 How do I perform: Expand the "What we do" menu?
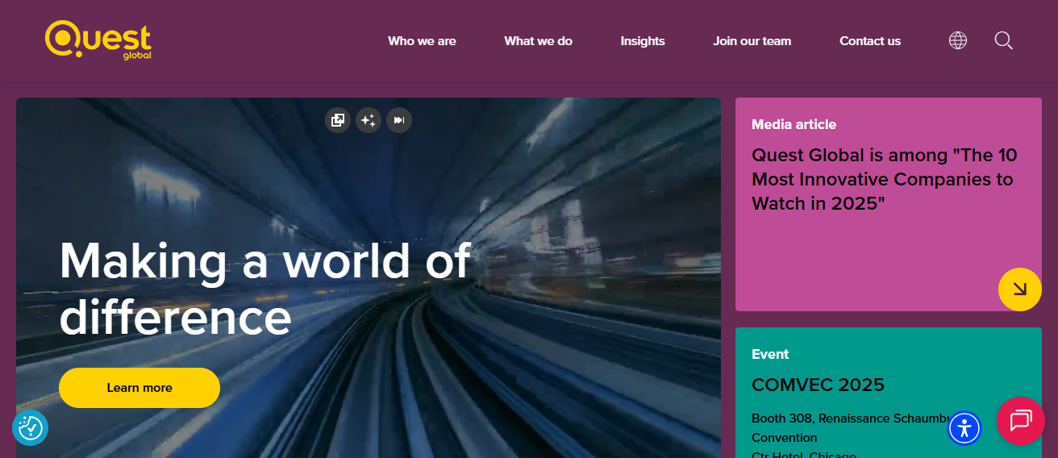pos(538,41)
